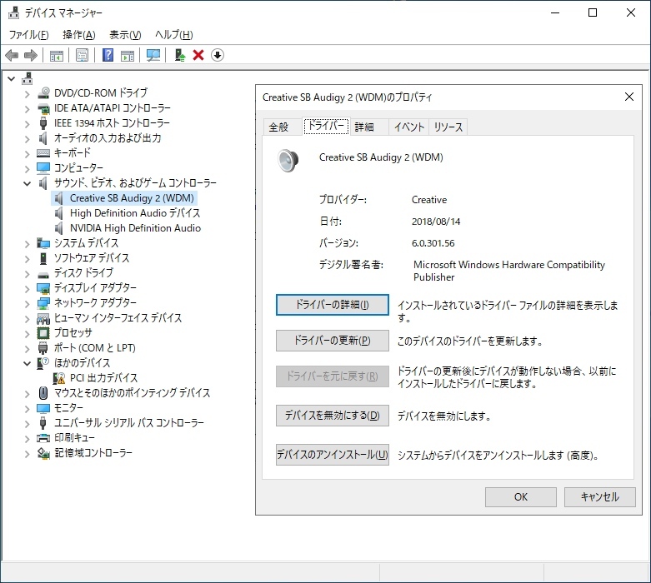Collapse the root computer node
Image resolution: width=651 pixels, height=583 pixels.
[11, 78]
